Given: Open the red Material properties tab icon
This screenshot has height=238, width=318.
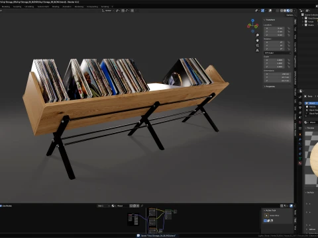Looking at the screenshot, I should (300, 163).
